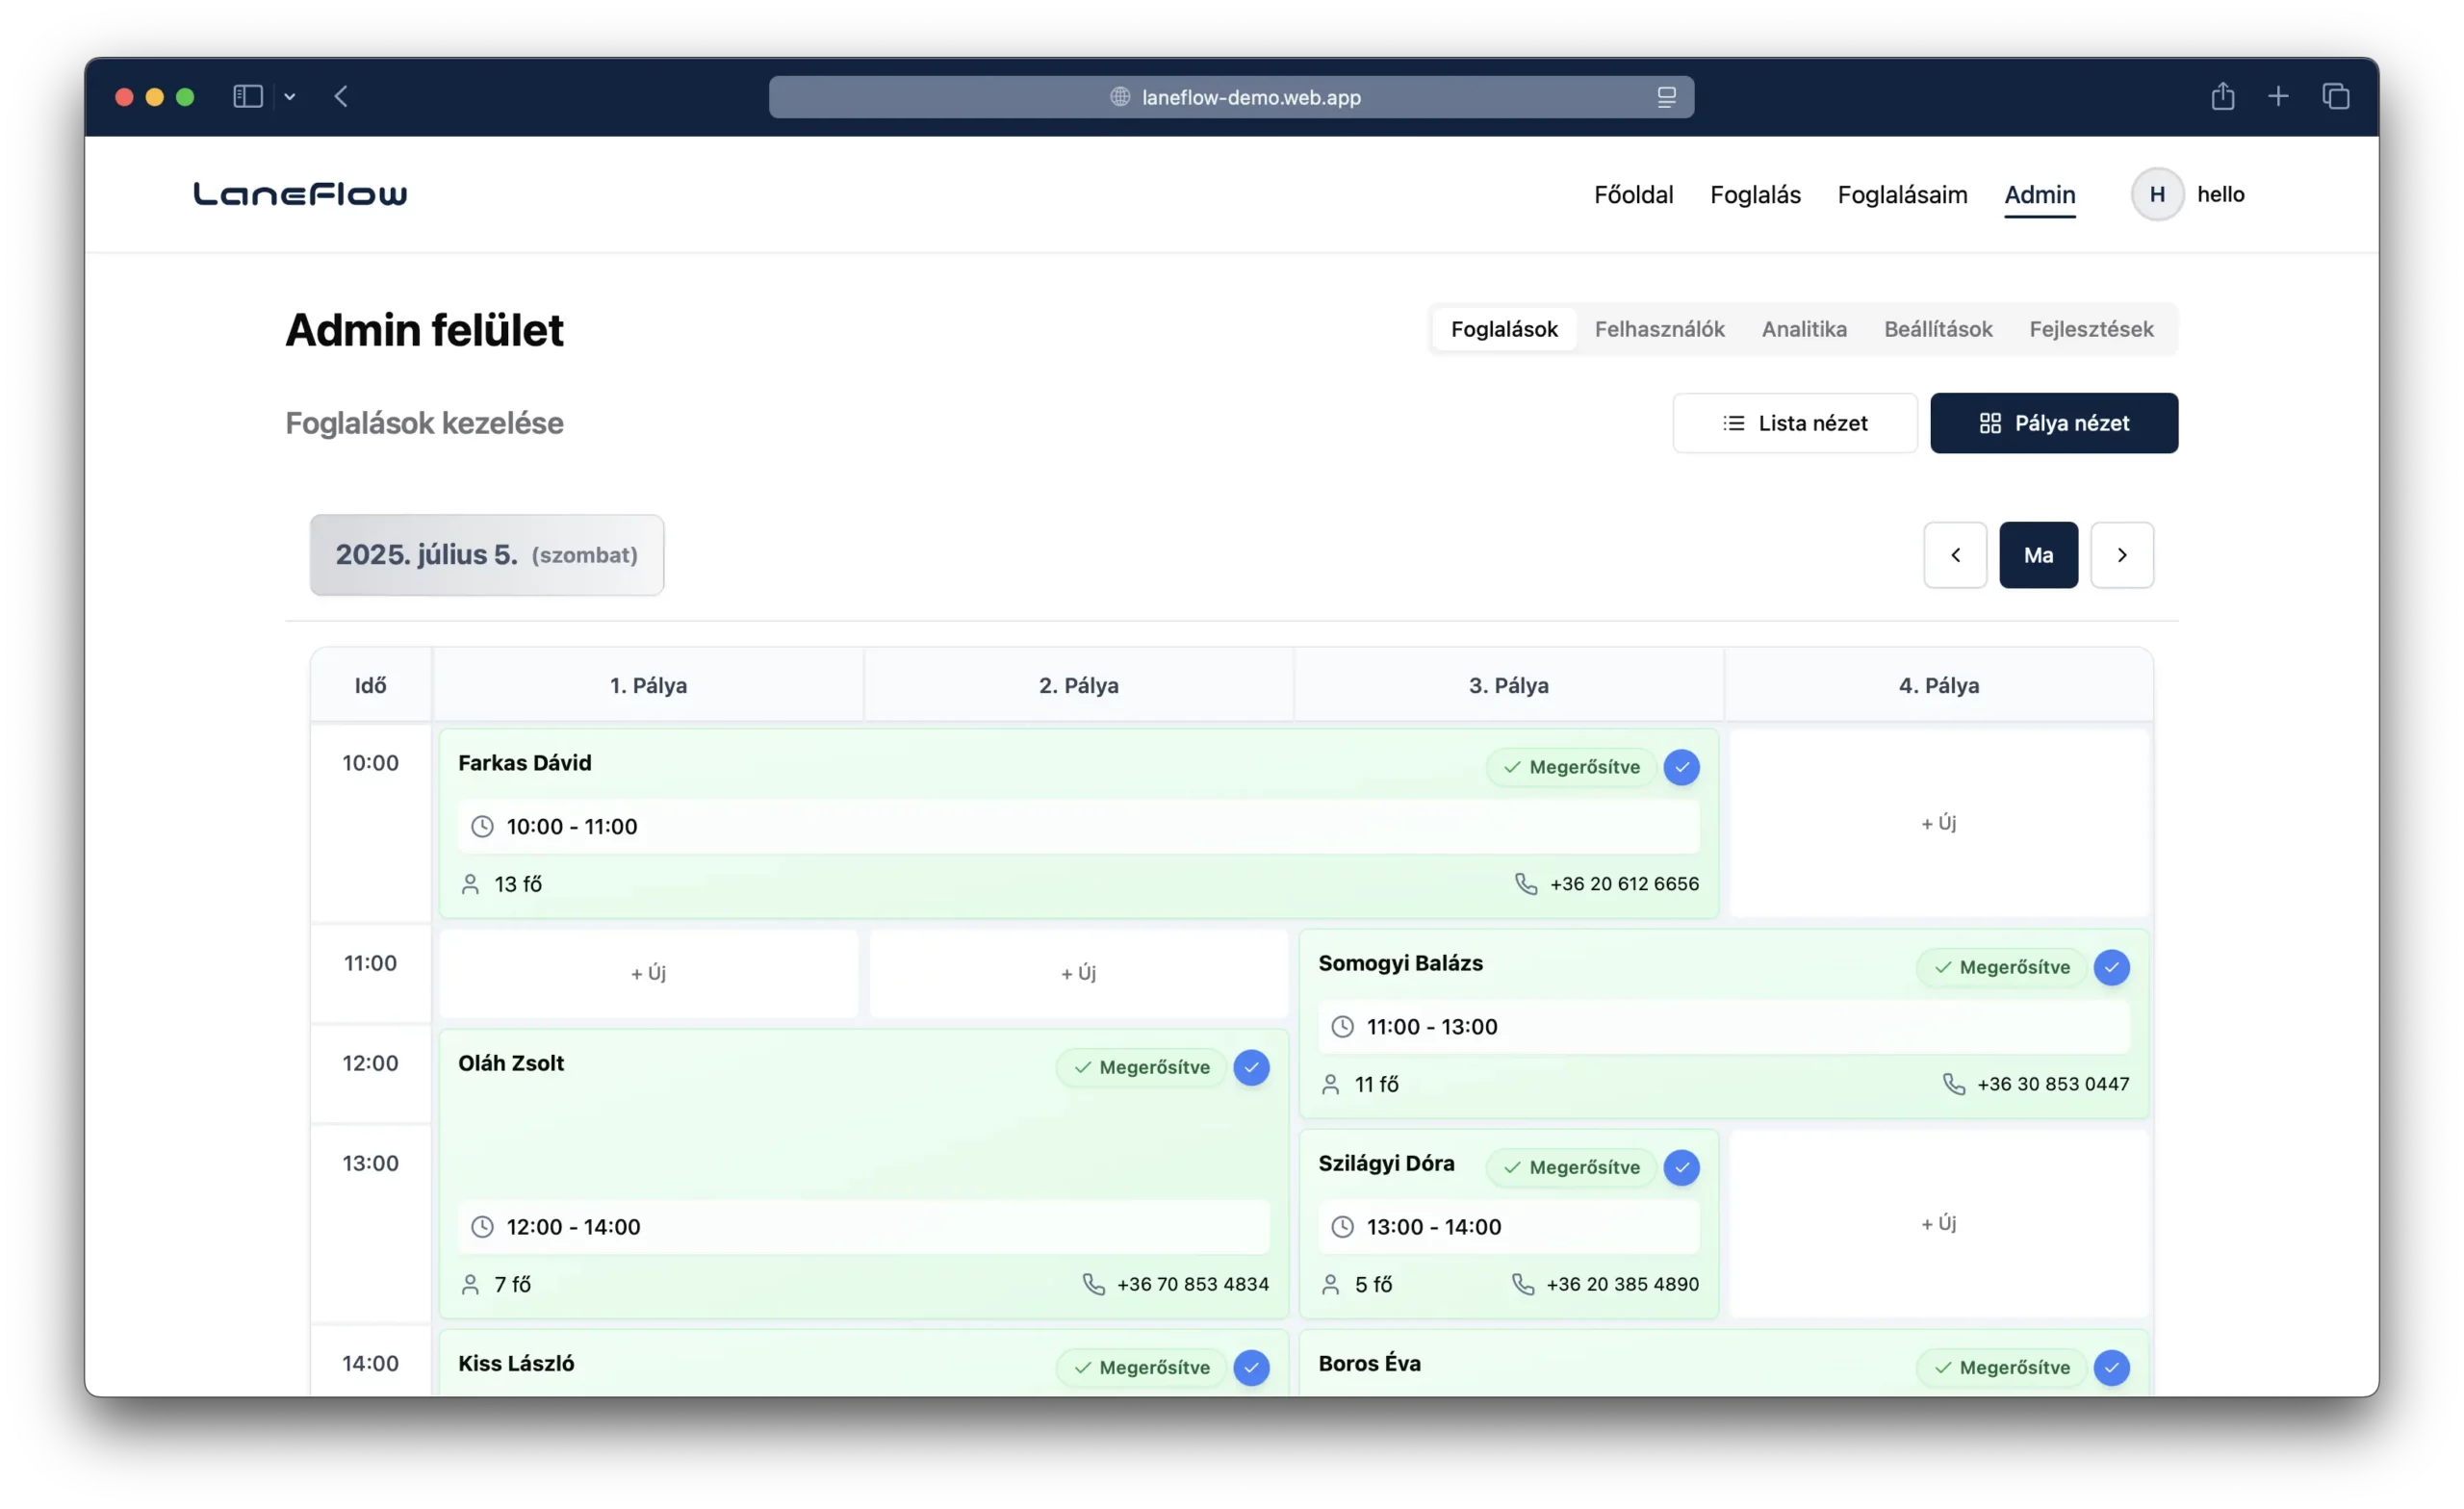Click Oláh Zsolt's blue check circle

click(x=1251, y=1067)
